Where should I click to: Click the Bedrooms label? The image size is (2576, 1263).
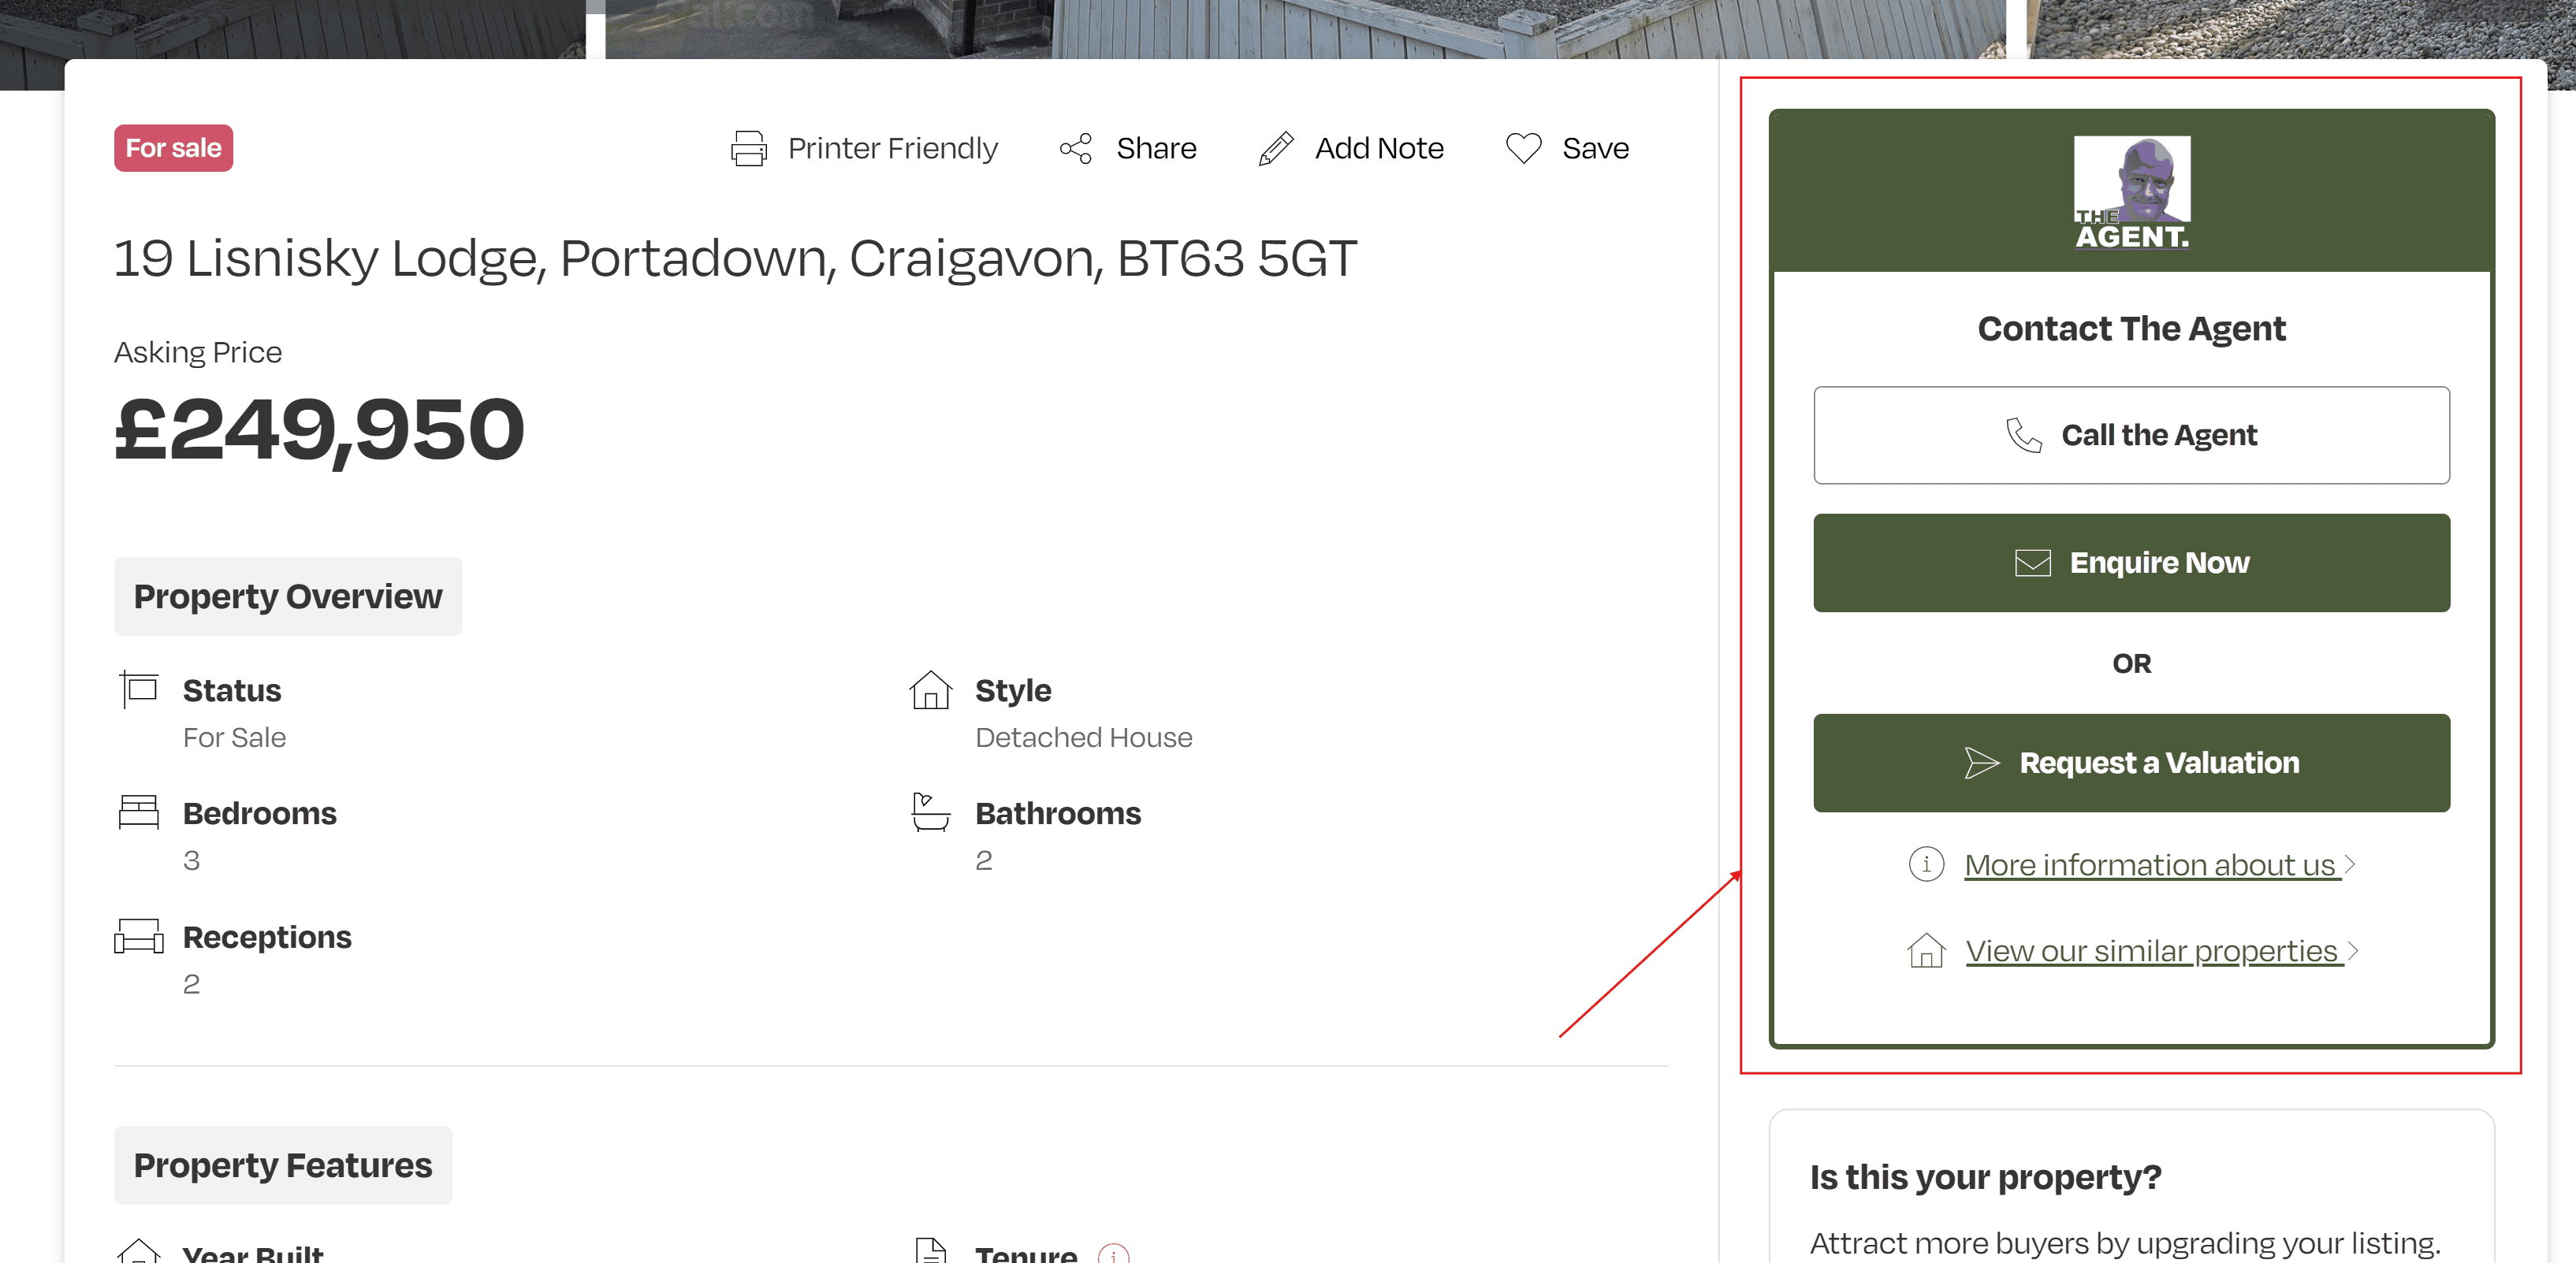[259, 813]
